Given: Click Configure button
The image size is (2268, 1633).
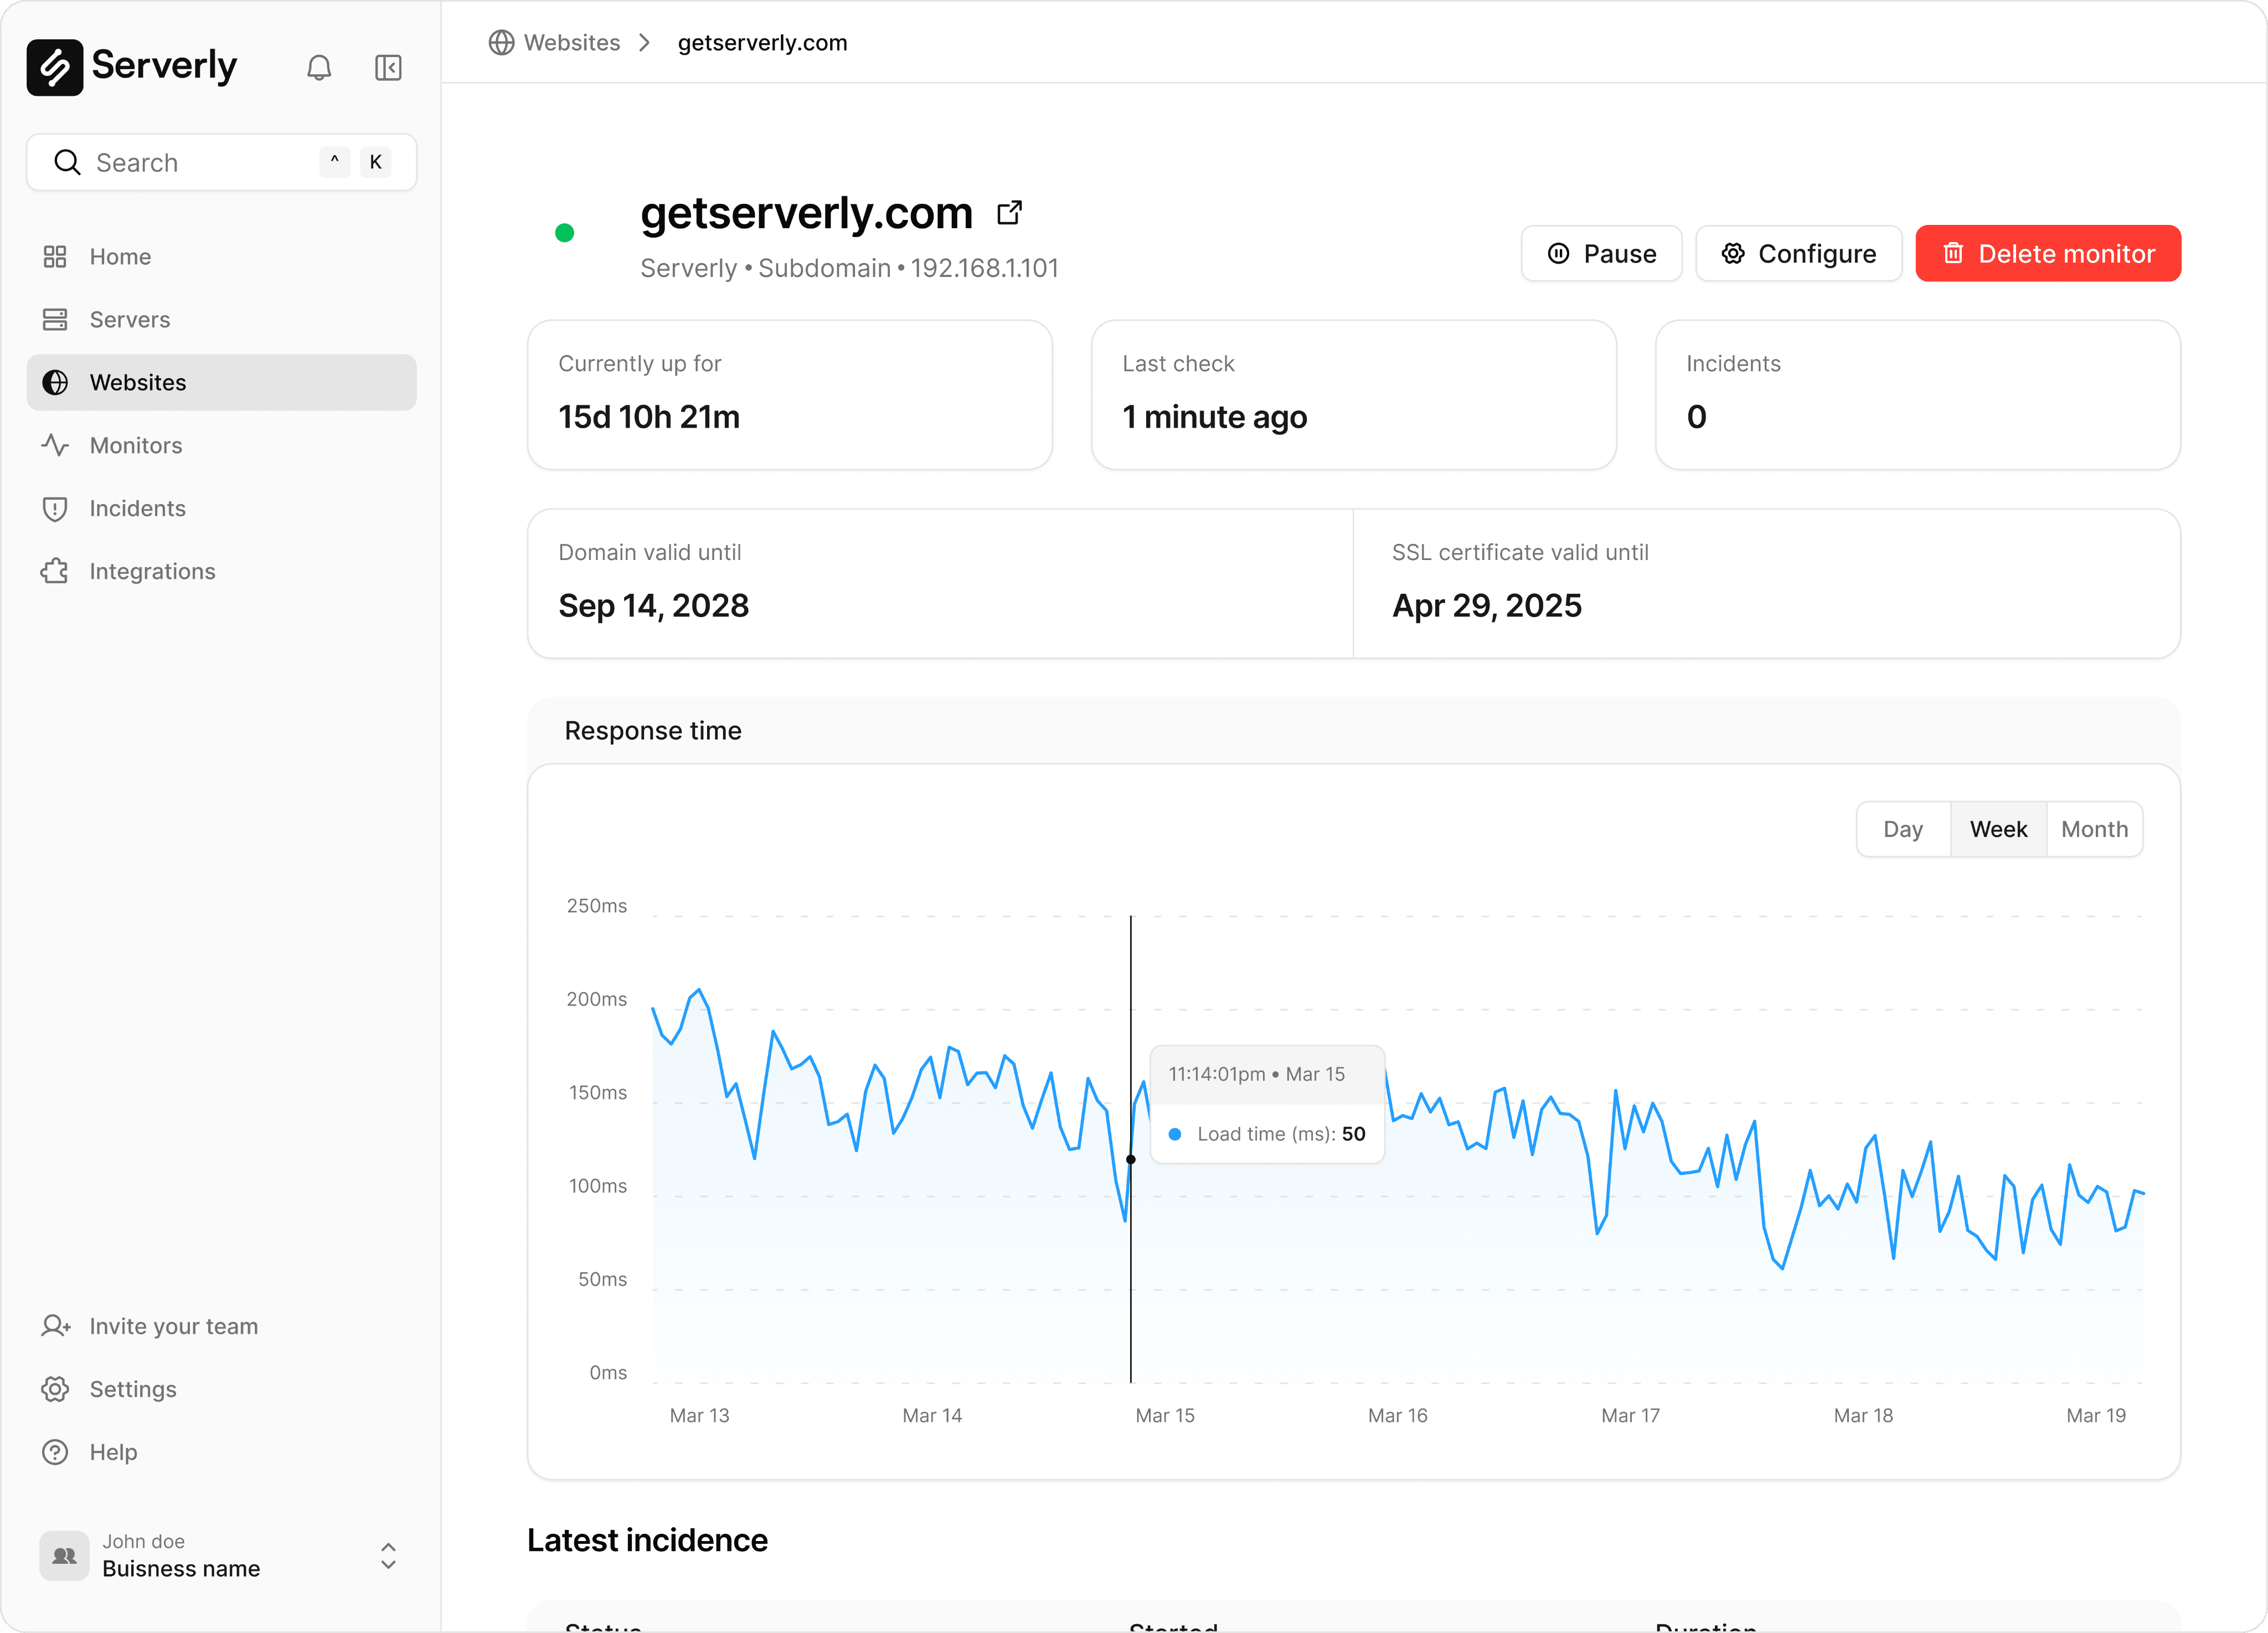Looking at the screenshot, I should [1798, 253].
